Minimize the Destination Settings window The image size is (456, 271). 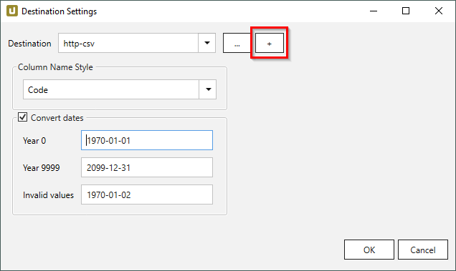point(374,11)
